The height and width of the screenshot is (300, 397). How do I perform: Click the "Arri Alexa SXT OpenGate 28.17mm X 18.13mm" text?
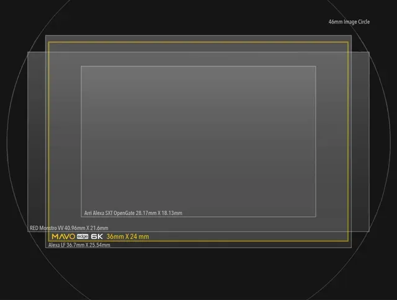coord(133,213)
